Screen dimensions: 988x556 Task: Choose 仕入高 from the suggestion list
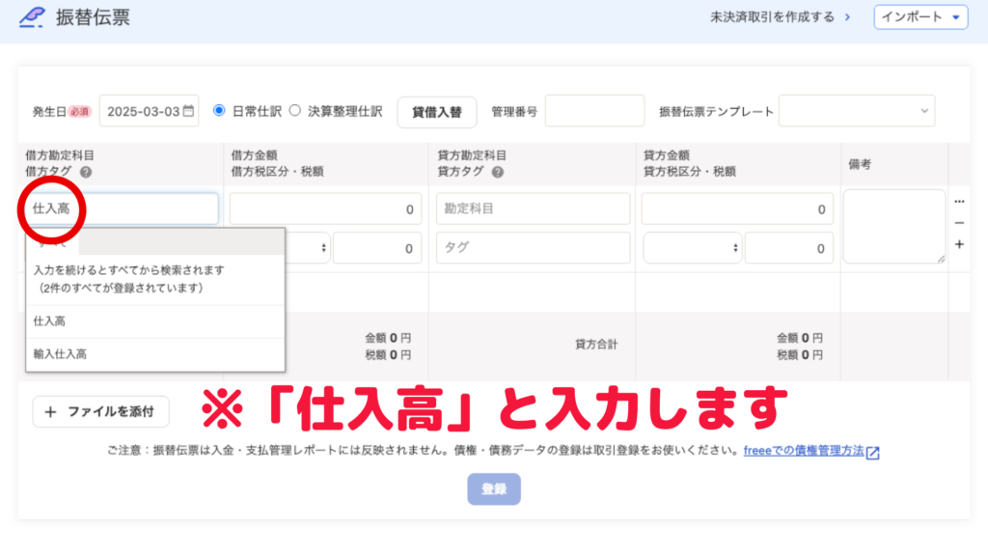(50, 320)
